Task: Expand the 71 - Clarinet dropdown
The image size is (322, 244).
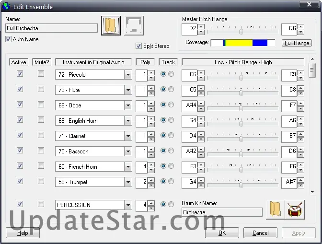Action: coord(128,136)
